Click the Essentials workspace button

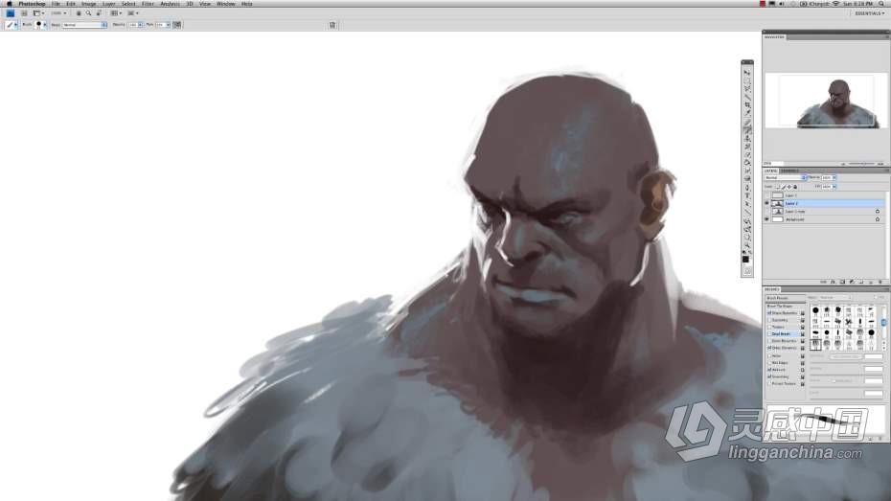(869, 13)
